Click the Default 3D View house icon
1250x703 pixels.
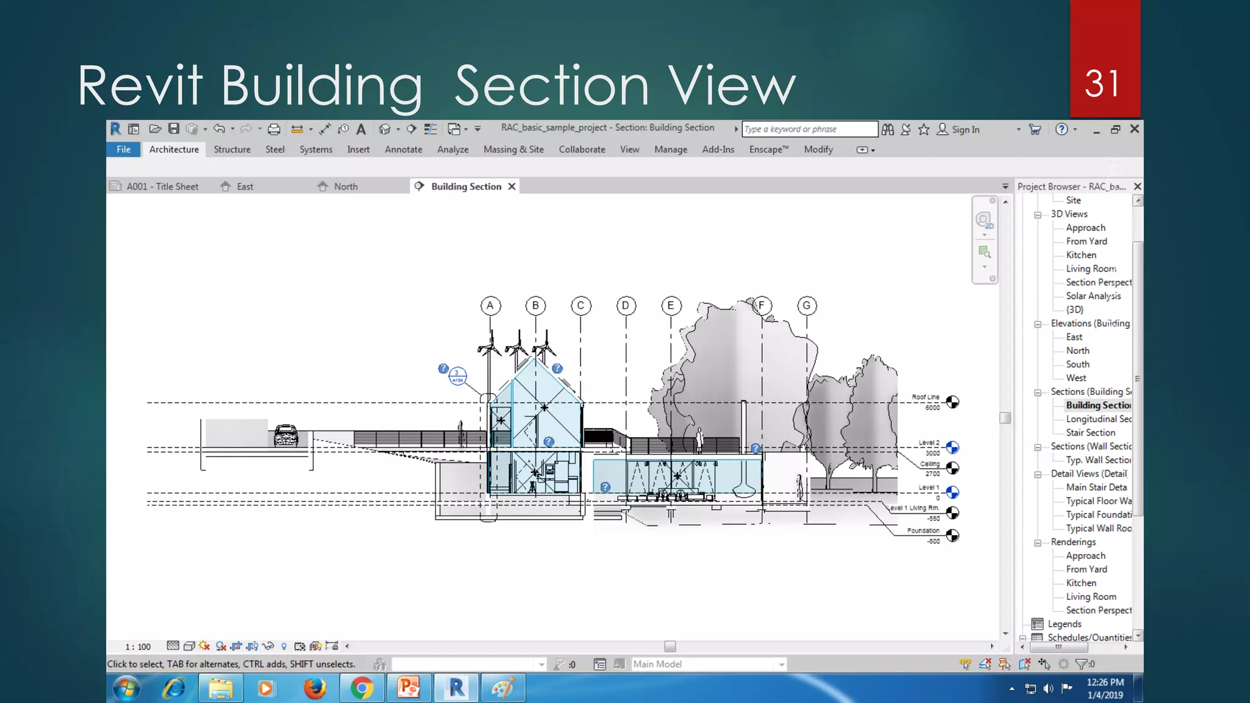pyautogui.click(x=385, y=129)
